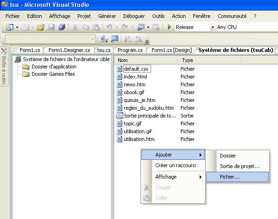Click the New Project toolbar icon
278x219 pixels.
coord(10,27)
